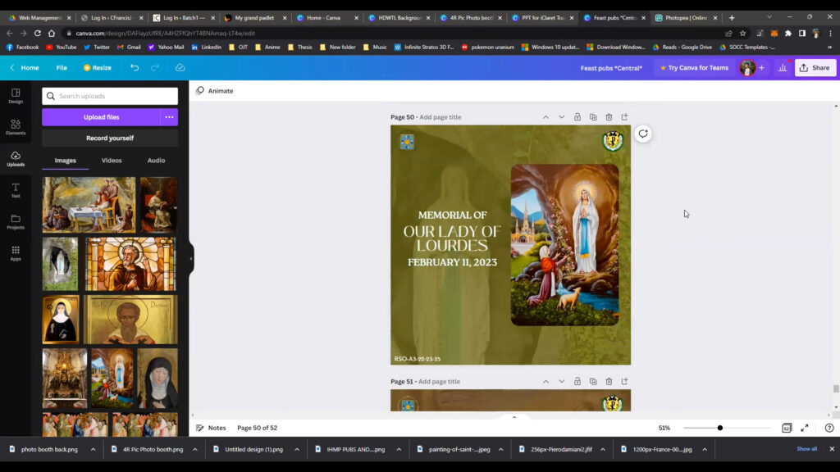Add a new page after Page 51

(624, 382)
